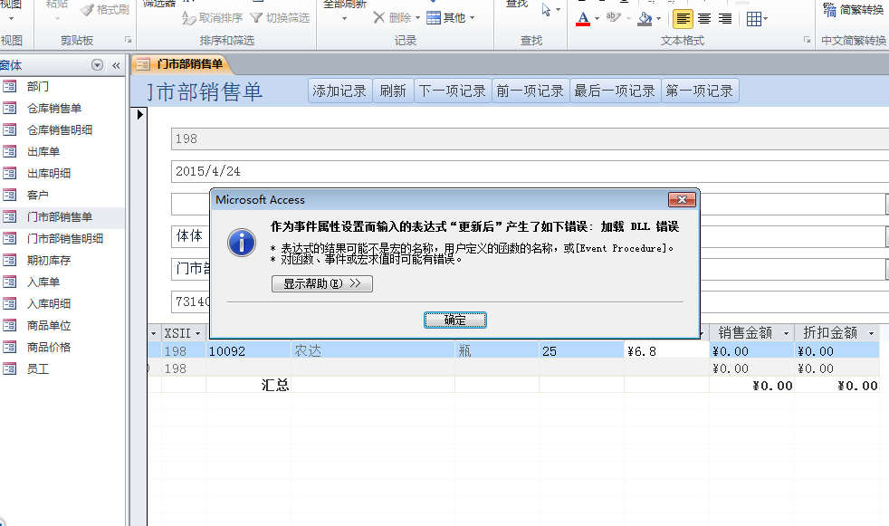Click the 删除 delete record icon

point(379,18)
